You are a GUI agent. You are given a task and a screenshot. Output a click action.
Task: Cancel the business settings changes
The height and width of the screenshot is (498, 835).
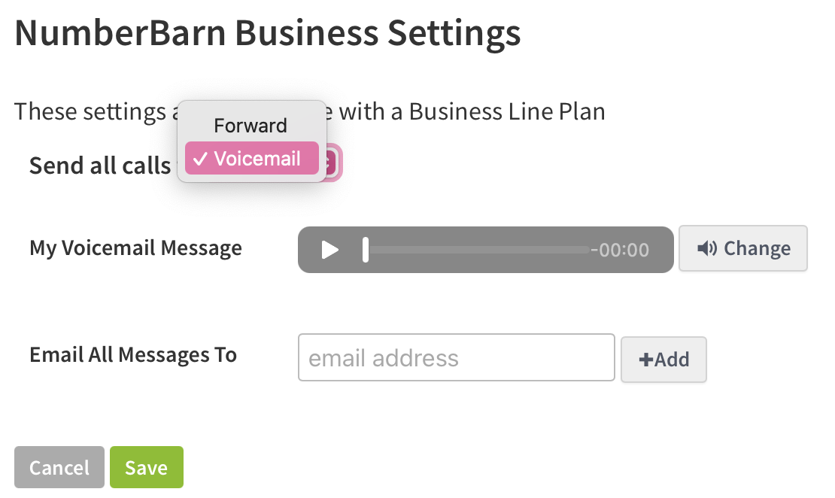pos(59,467)
